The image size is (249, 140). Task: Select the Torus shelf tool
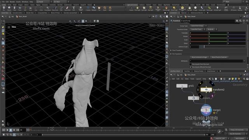click(x=20, y=9)
